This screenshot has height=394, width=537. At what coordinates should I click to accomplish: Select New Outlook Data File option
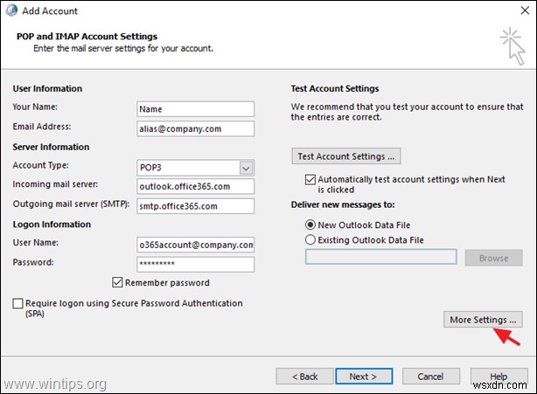pos(310,223)
